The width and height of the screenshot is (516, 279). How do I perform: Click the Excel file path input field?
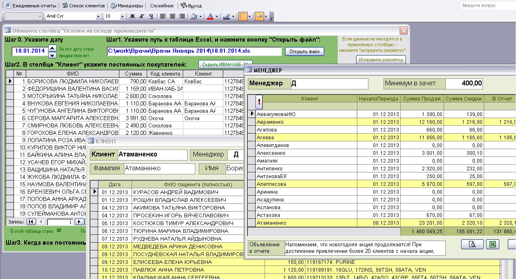coord(194,51)
